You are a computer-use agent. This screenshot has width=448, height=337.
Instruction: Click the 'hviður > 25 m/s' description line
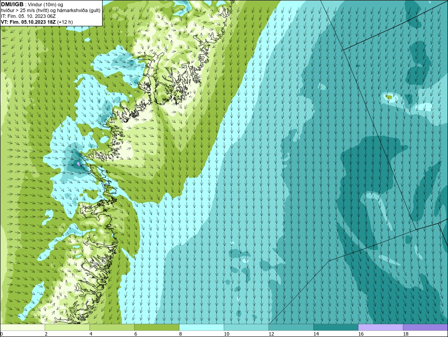coord(51,10)
